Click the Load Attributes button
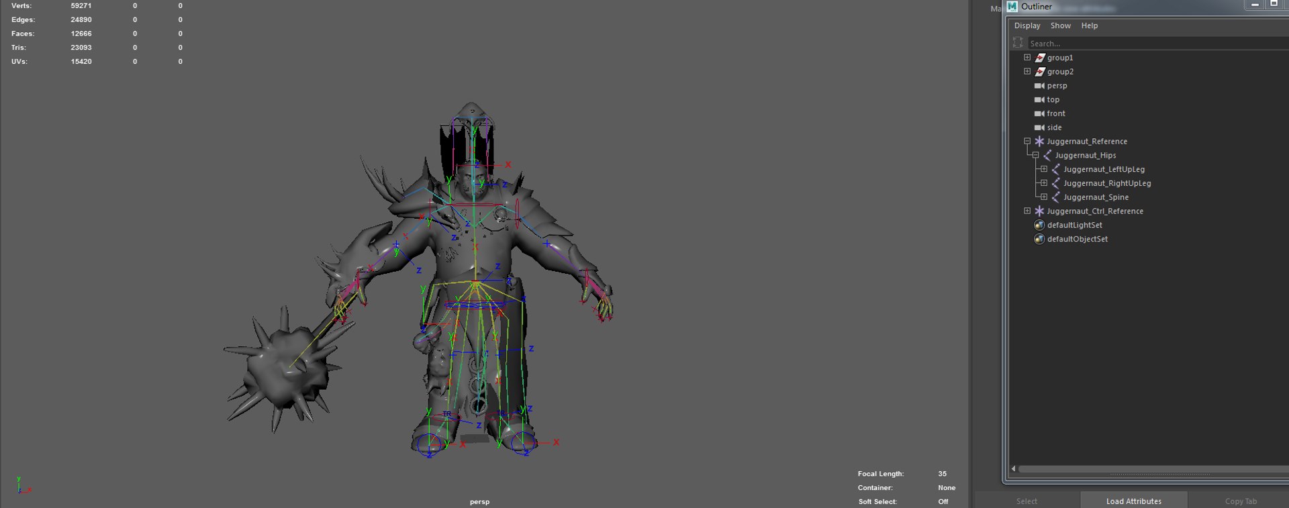 pyautogui.click(x=1134, y=501)
